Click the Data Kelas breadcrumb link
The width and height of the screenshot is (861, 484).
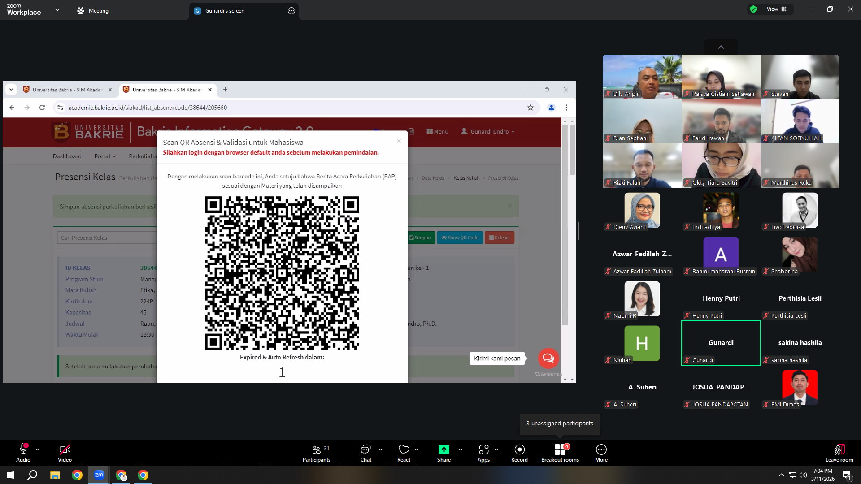(x=433, y=178)
